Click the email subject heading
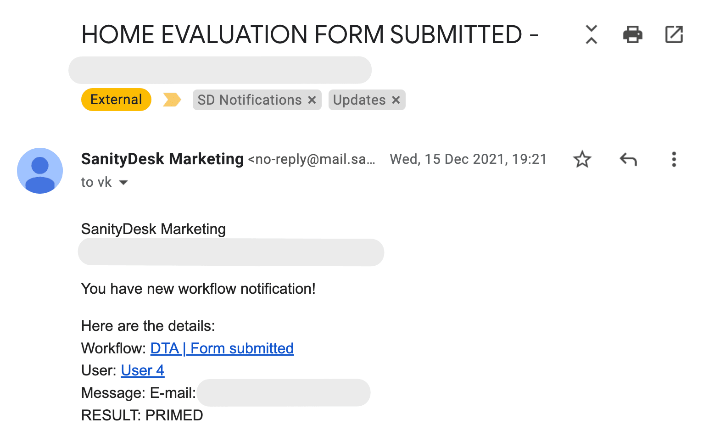Screen dimensions: 703x436 coord(310,34)
